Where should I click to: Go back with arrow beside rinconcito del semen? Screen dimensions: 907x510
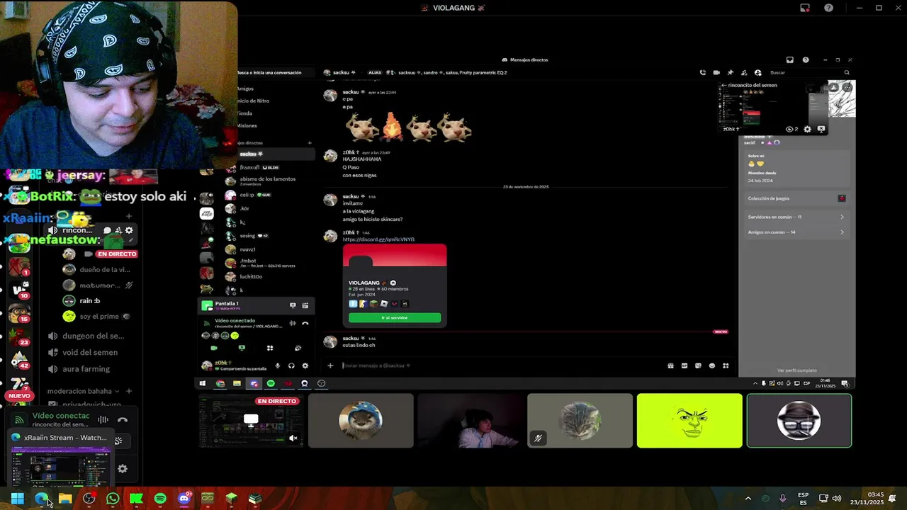point(723,85)
